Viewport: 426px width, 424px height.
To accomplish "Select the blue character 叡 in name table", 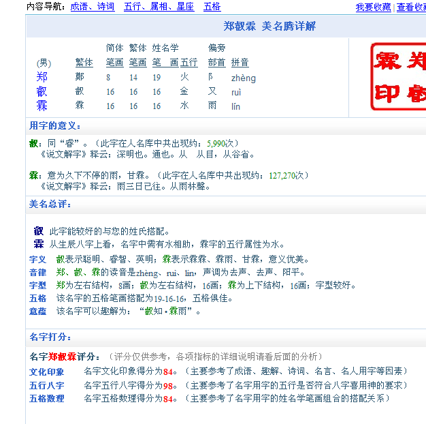I will click(x=42, y=91).
